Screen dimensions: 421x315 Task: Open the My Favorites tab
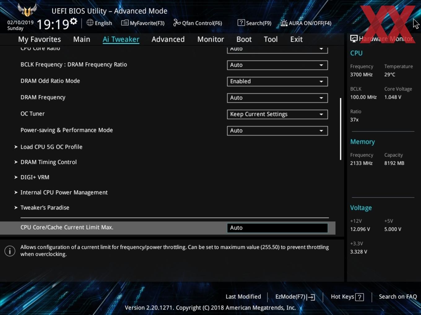point(40,39)
